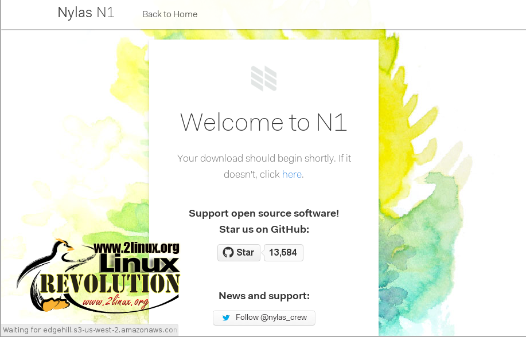Star the project on GitHub

[239, 253]
